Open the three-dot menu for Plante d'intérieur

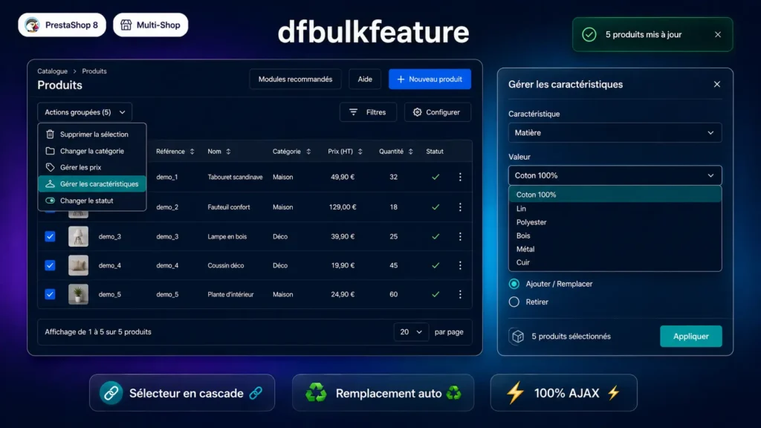(x=460, y=294)
